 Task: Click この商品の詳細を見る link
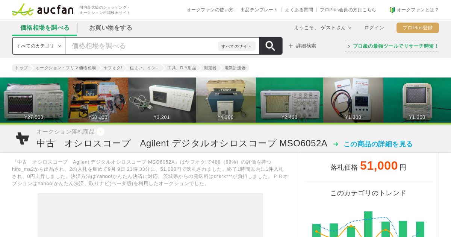pos(378,144)
